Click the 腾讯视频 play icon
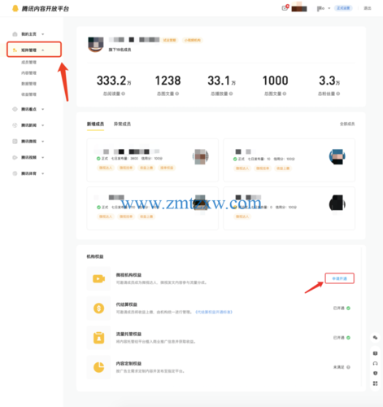Image resolution: width=383 pixels, height=407 pixels. point(15,157)
